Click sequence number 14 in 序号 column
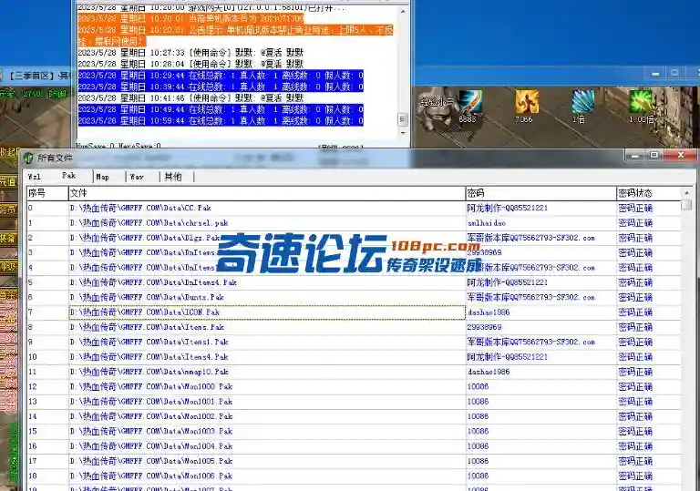This screenshot has width=700, height=491. 33,416
